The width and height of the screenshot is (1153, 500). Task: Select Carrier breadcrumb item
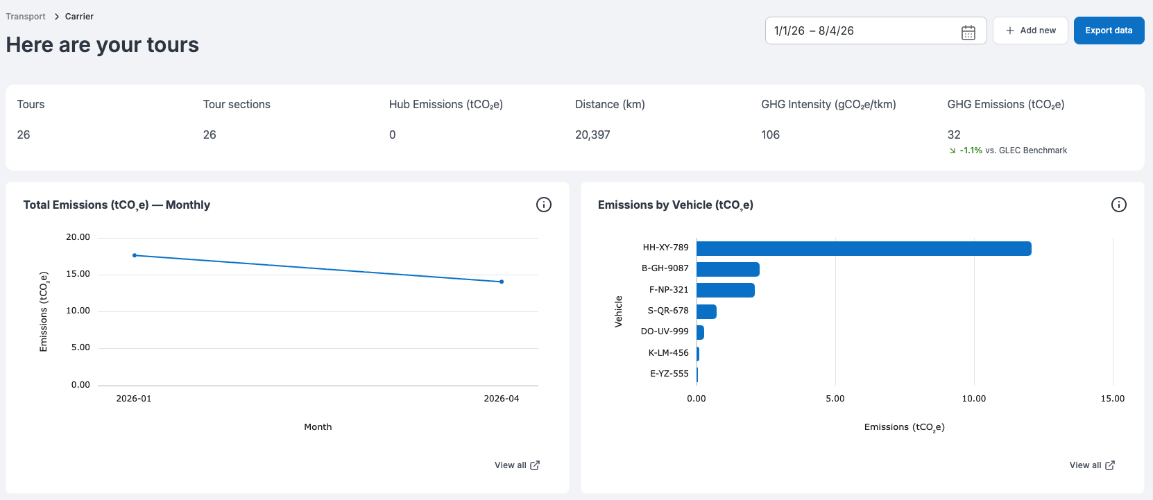[x=79, y=17]
